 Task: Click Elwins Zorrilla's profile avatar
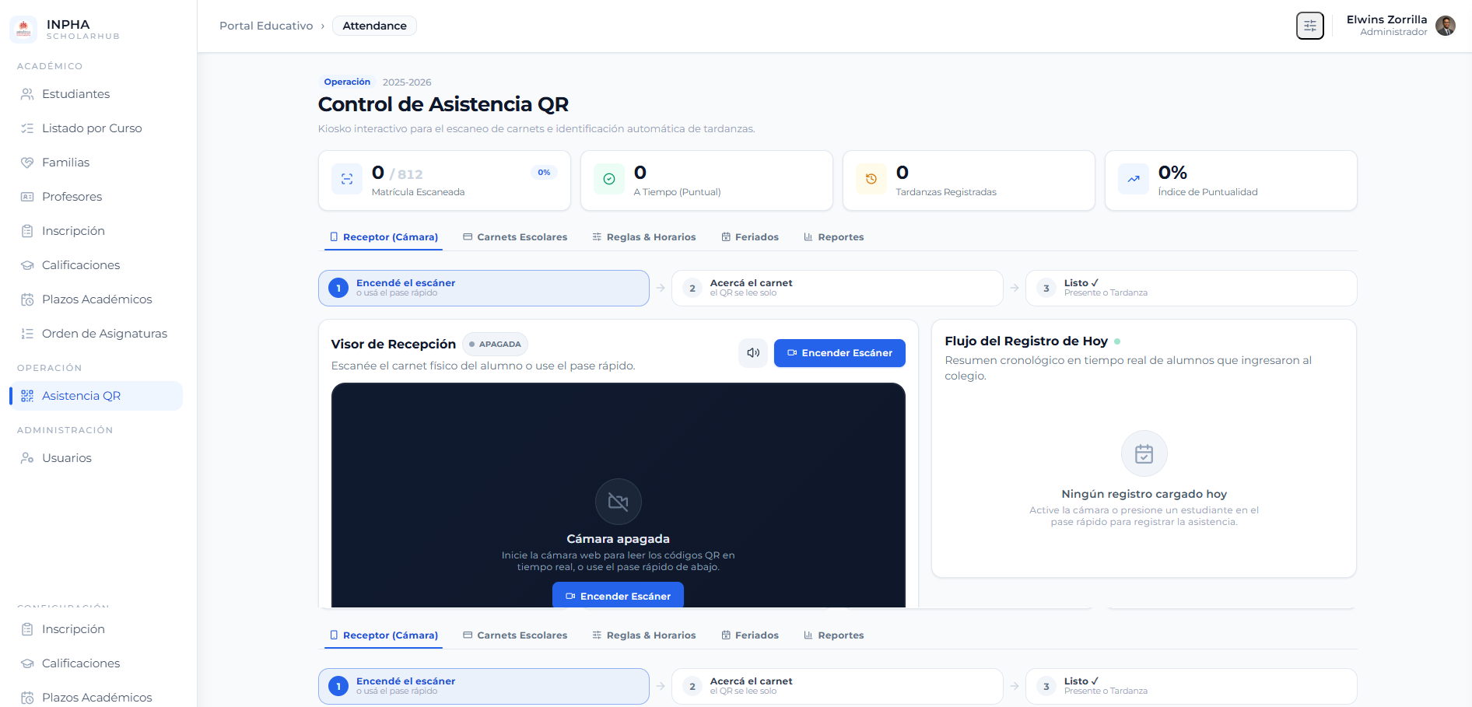(1446, 26)
